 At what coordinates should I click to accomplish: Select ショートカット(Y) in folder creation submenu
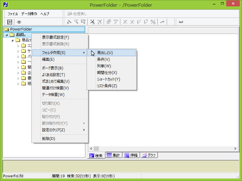tap(112, 79)
